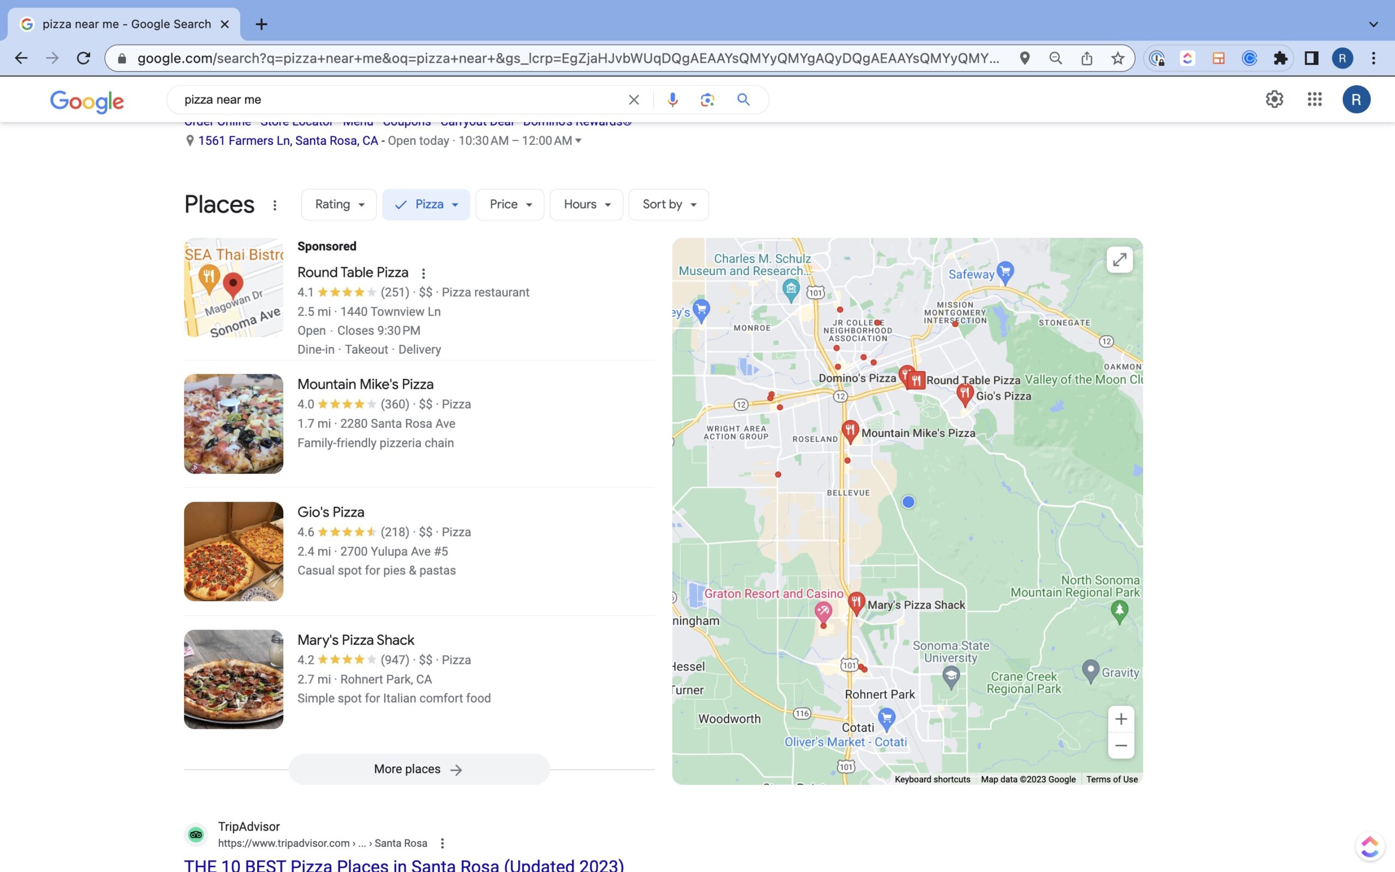
Task: Click the Charles M. Schulz Museum marker
Action: (791, 289)
